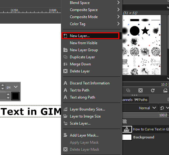Open the px font size unit dropdown
Viewport: 169px width, 155px height.
12,87
